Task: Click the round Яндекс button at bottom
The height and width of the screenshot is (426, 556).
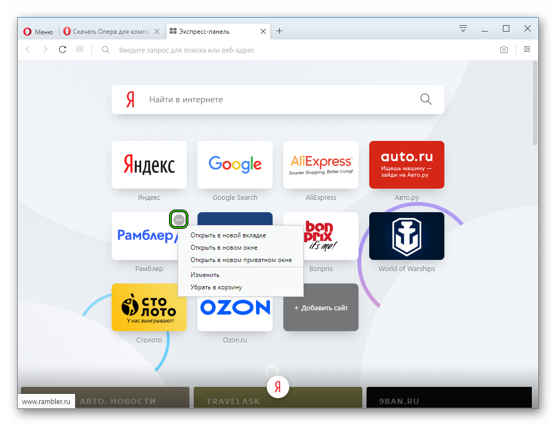Action: 277,387
